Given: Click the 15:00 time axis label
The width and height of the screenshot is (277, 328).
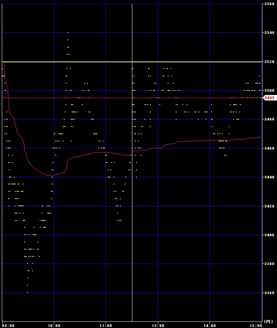Looking at the screenshot, I should (256, 326).
